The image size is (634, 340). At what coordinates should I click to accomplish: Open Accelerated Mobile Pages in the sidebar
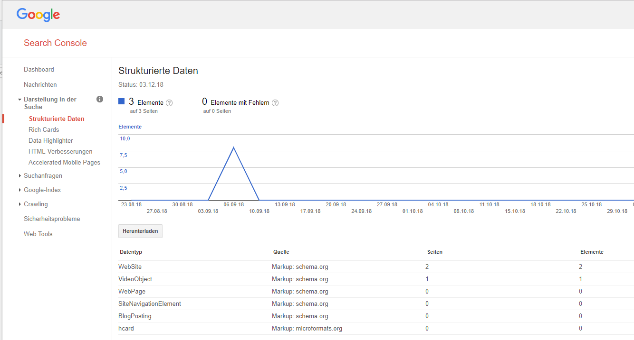point(64,162)
